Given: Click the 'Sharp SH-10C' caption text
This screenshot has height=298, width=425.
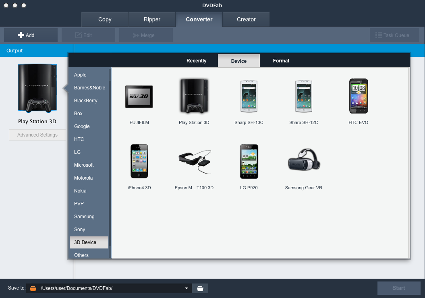Looking at the screenshot, I should (x=249, y=122).
